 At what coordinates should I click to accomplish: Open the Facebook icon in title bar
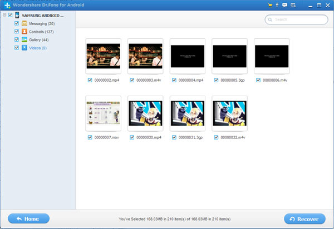(x=277, y=5)
